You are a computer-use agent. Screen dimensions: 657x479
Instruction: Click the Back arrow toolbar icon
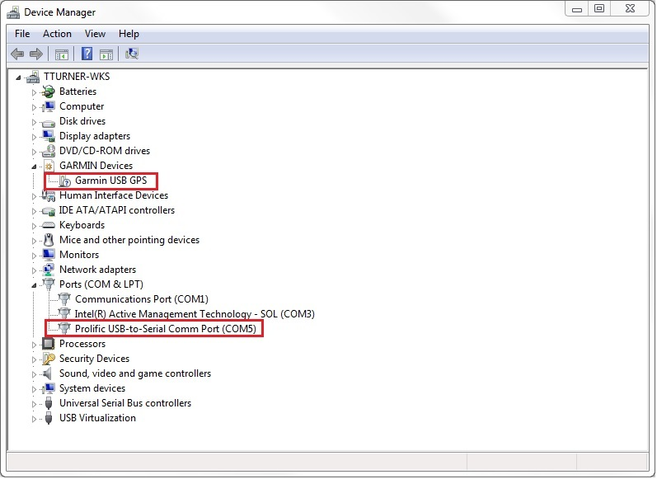[17, 54]
